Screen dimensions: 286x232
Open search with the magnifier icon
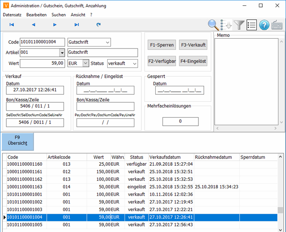pos(214,25)
